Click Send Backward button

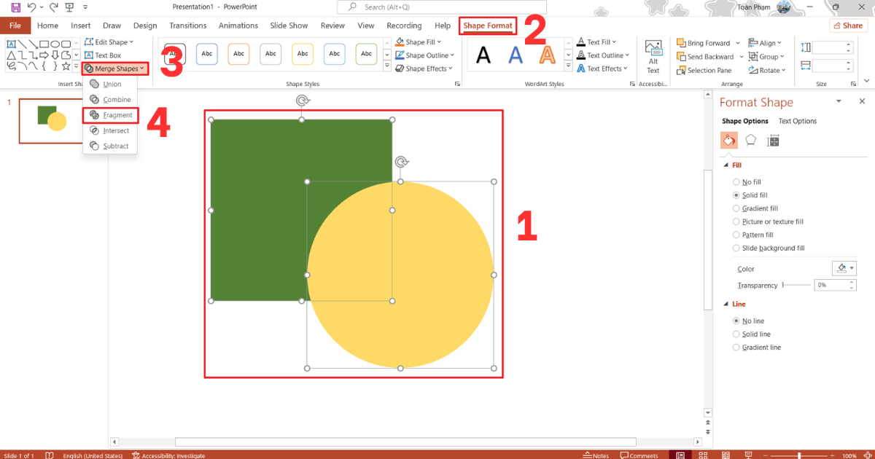click(705, 57)
